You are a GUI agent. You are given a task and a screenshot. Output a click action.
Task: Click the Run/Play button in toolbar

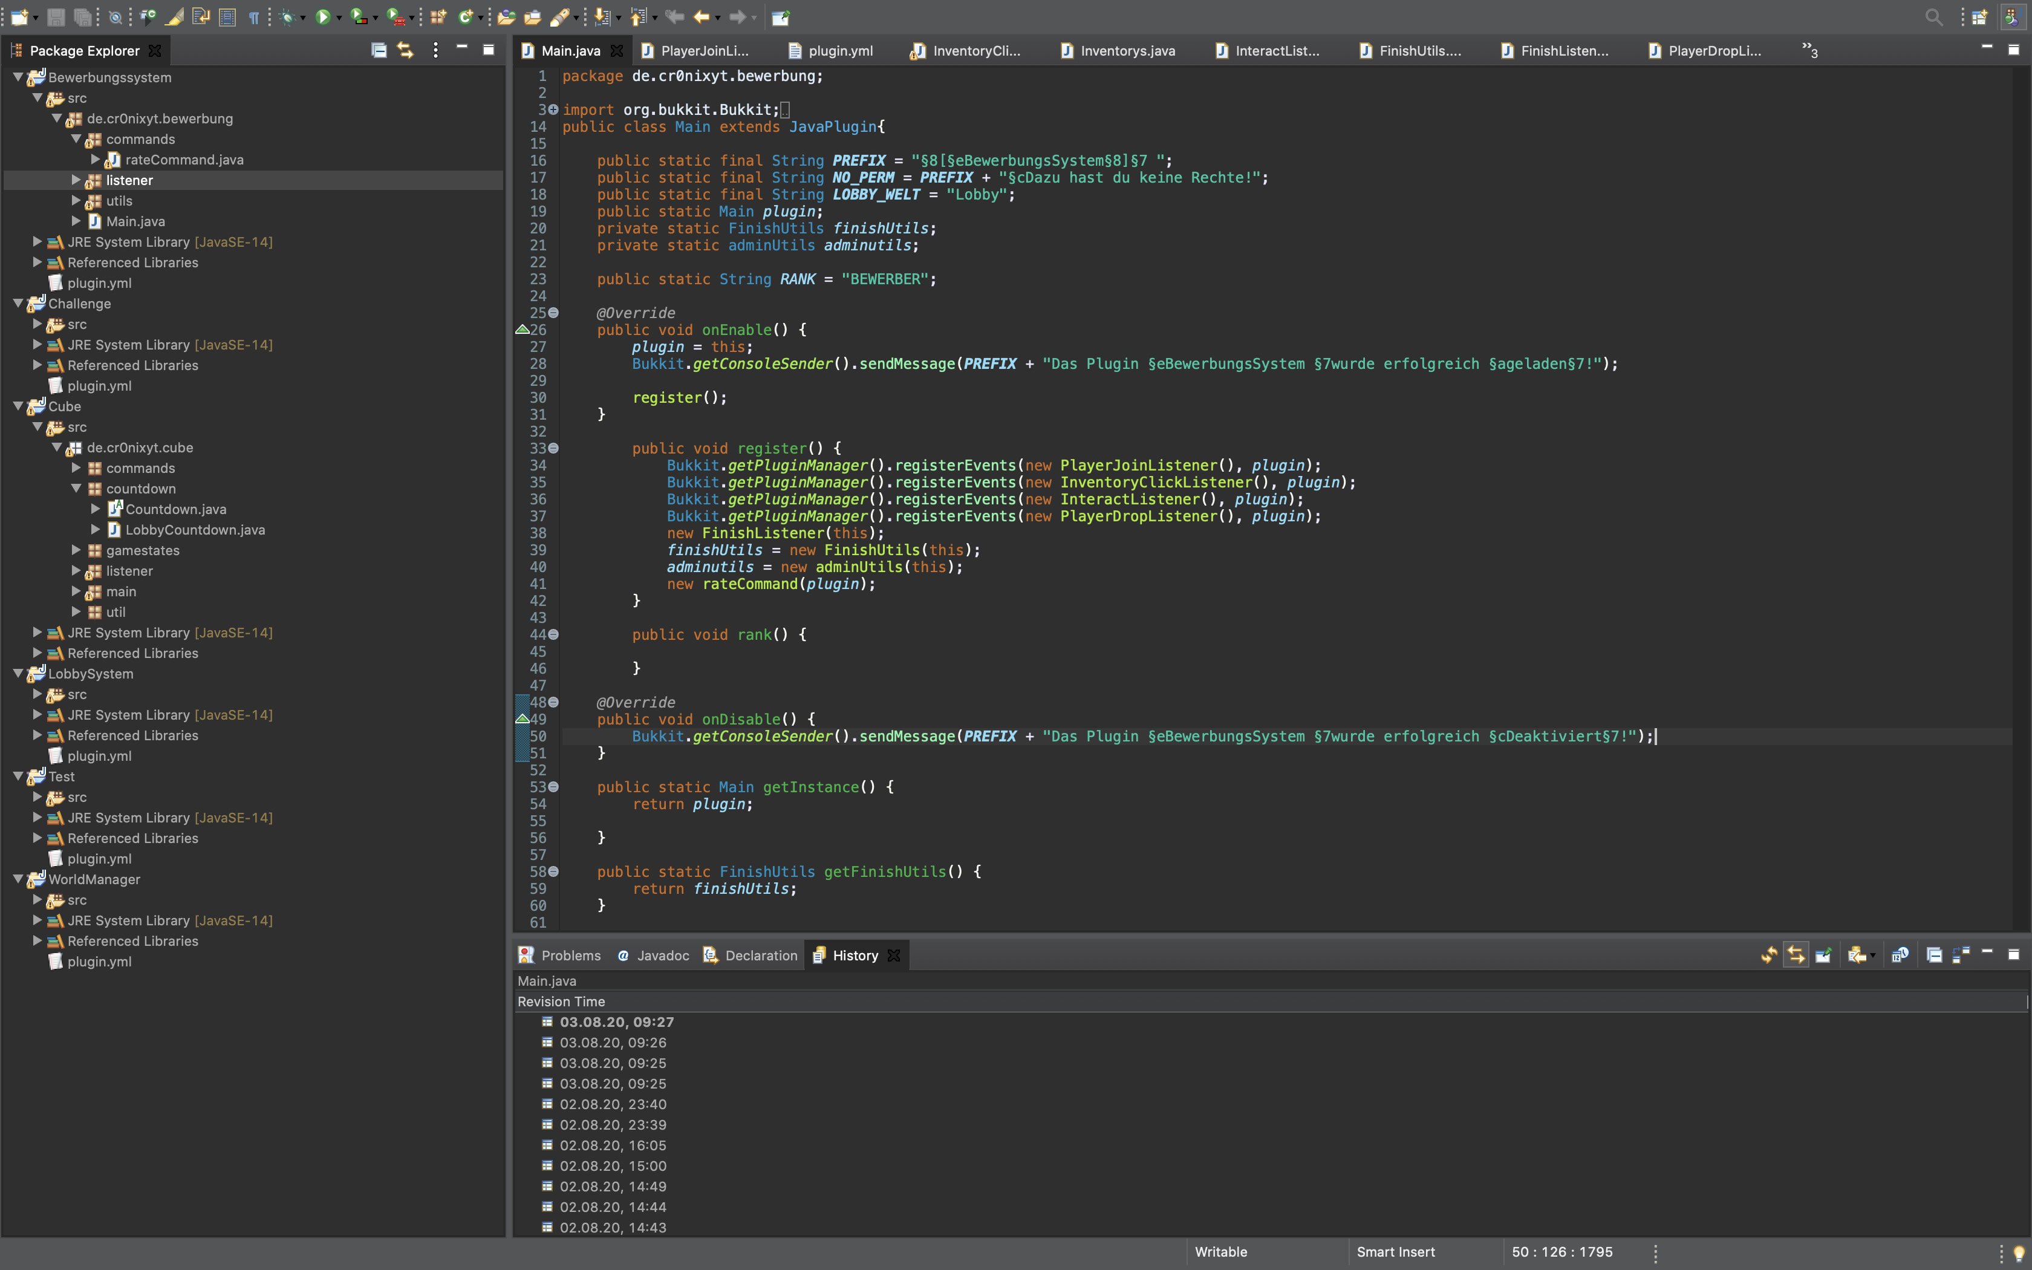coord(319,16)
